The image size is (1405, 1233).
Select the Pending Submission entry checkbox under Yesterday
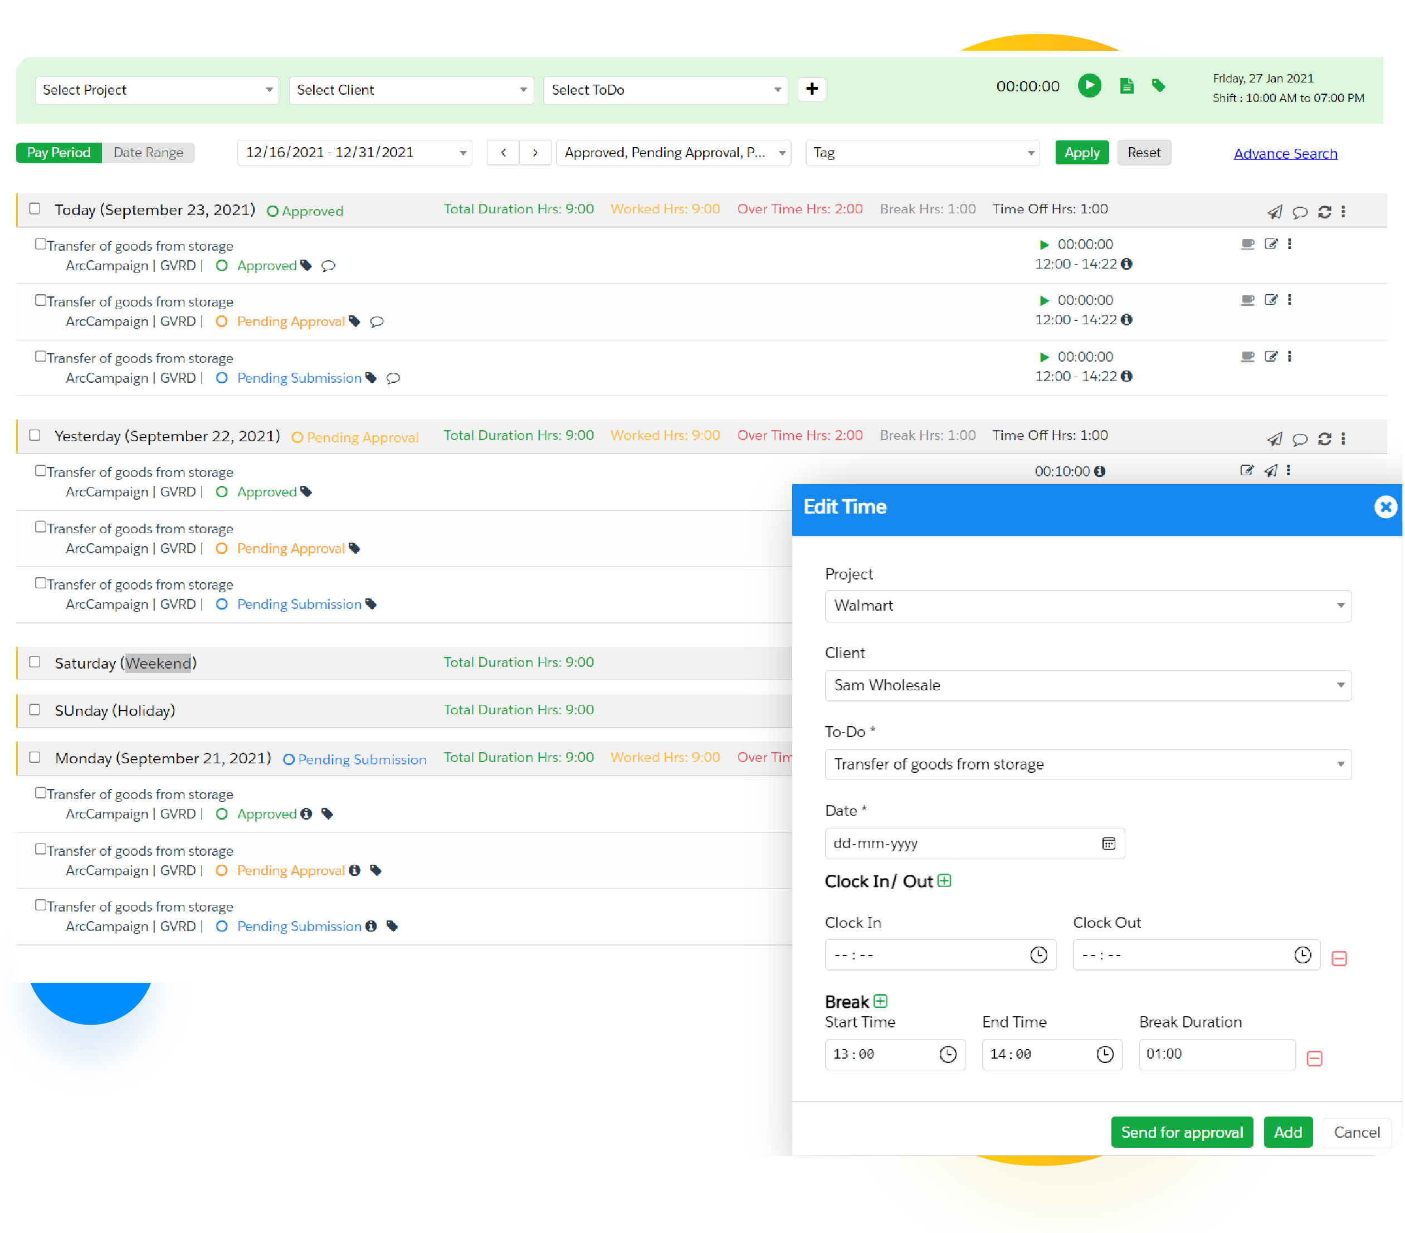click(x=41, y=582)
